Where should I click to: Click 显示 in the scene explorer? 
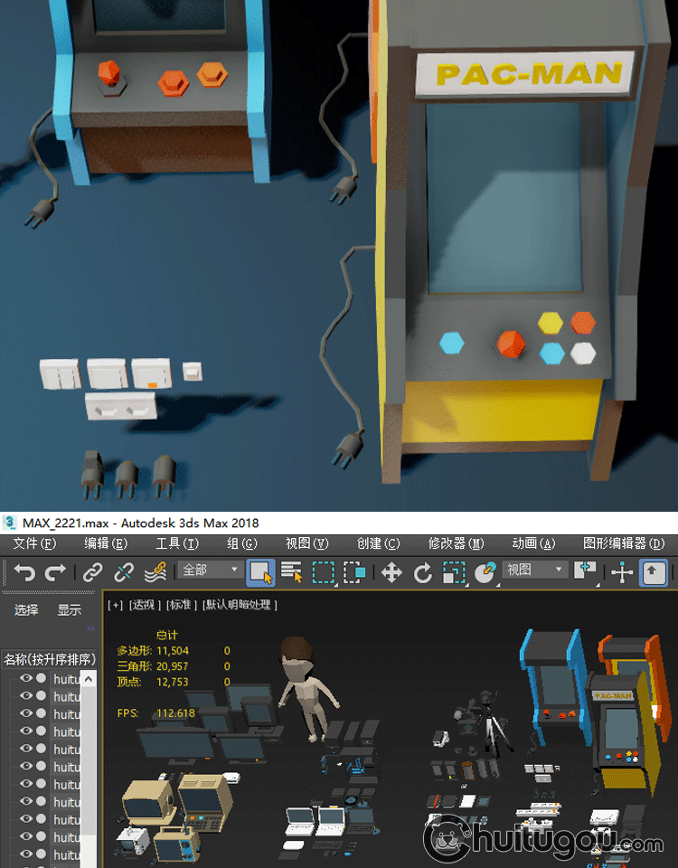tap(70, 610)
